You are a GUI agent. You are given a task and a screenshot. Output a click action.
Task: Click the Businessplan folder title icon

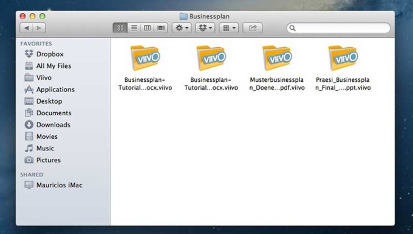pyautogui.click(x=183, y=16)
